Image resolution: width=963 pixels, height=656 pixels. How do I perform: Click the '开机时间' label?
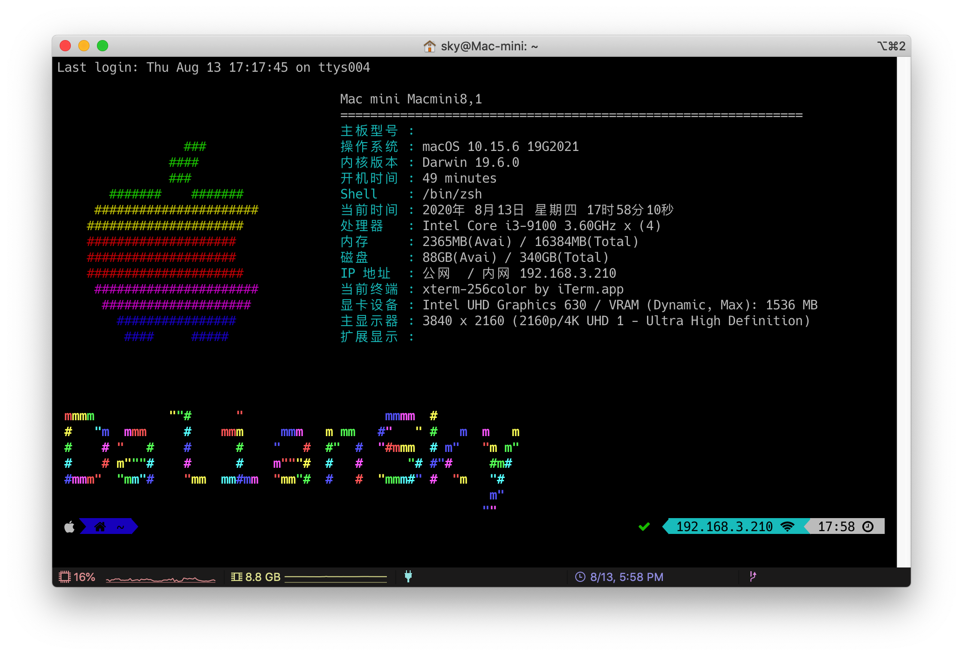[369, 178]
